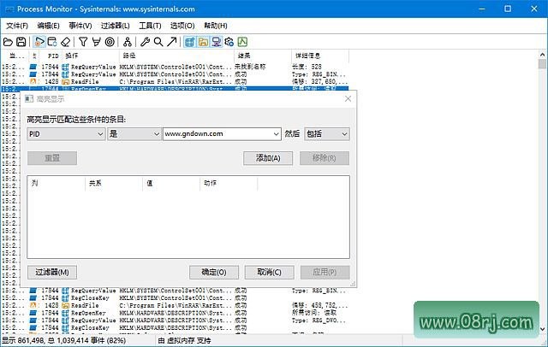Open the 工具(T) menu

(x=150, y=26)
